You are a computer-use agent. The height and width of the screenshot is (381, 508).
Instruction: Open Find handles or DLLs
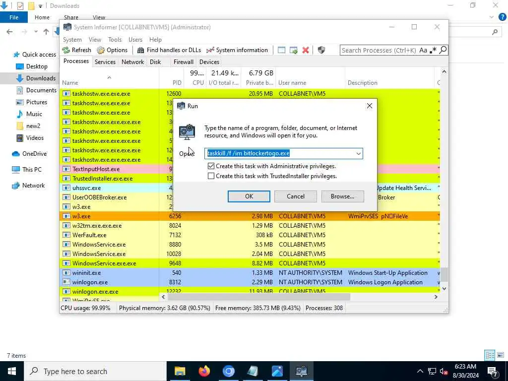point(169,50)
